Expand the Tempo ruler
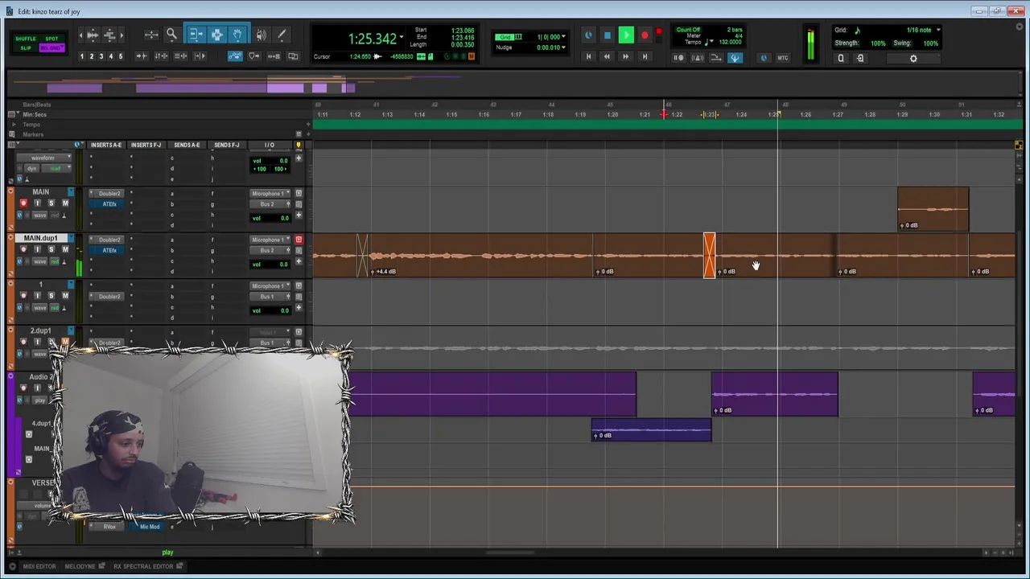This screenshot has width=1030, height=579. [13, 125]
